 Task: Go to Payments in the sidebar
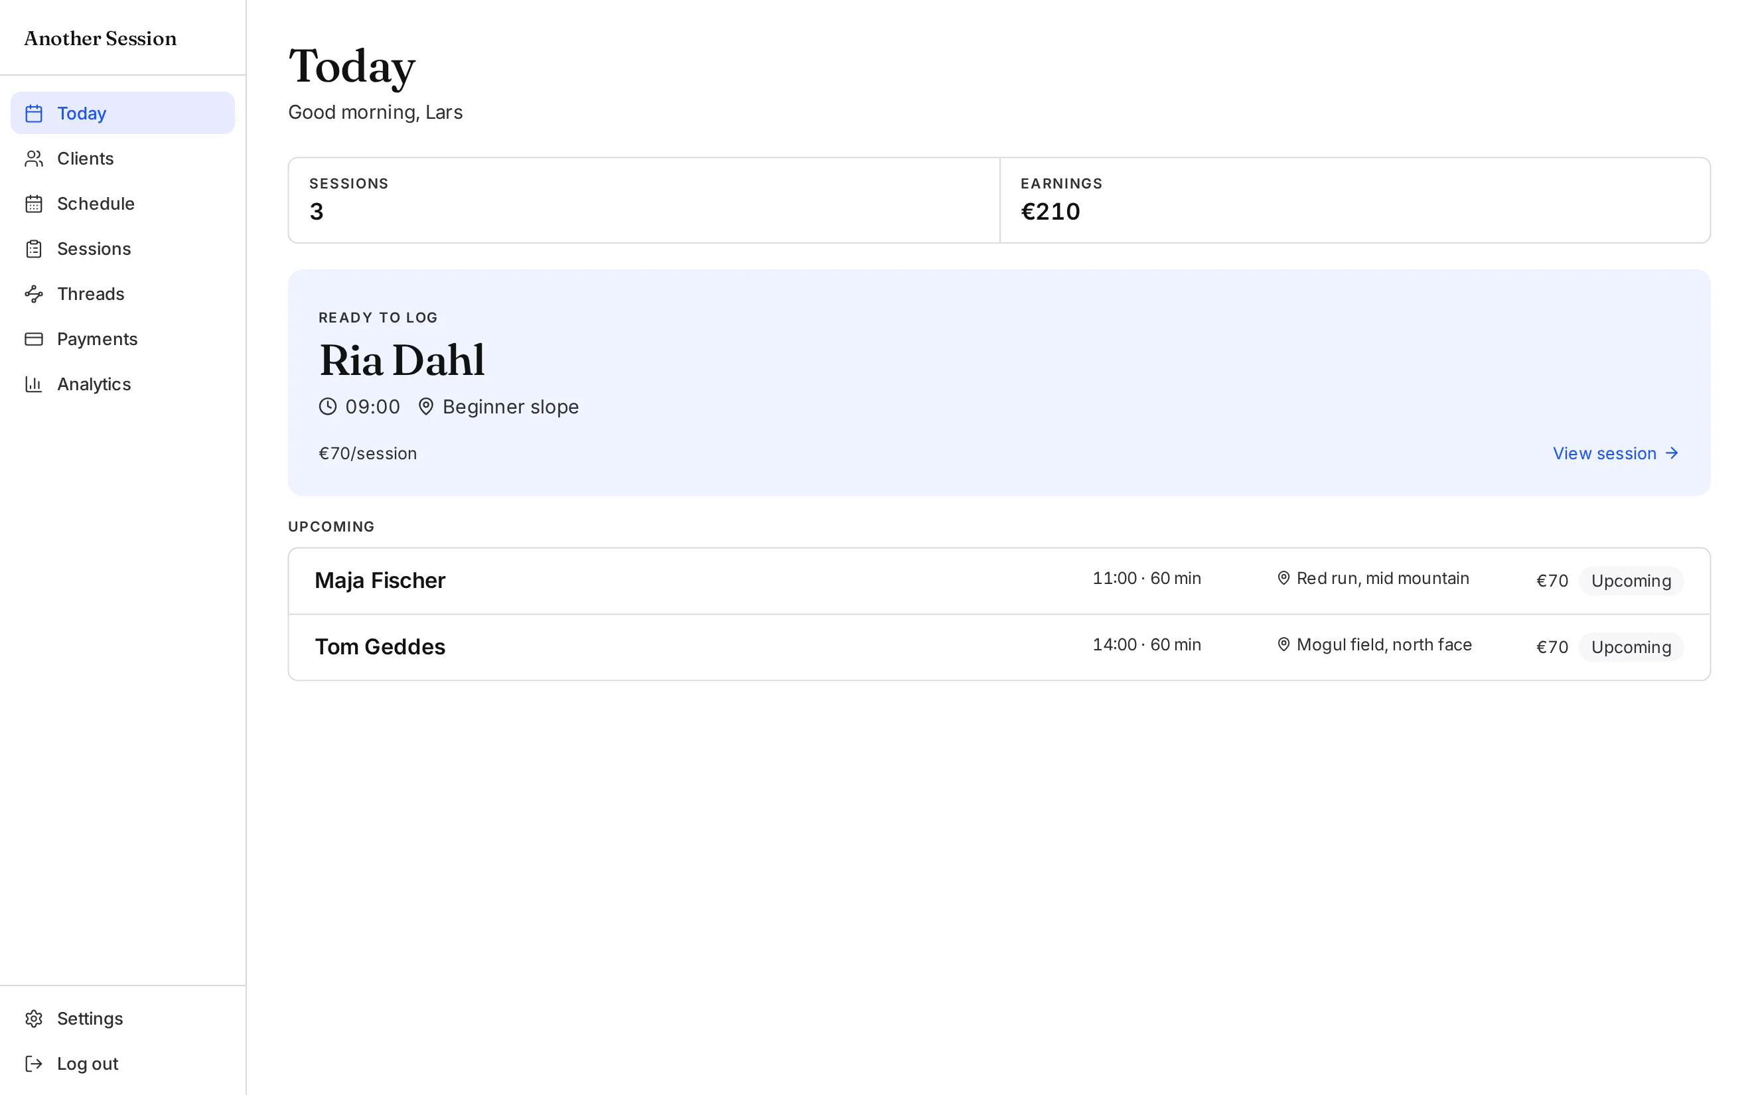(122, 339)
